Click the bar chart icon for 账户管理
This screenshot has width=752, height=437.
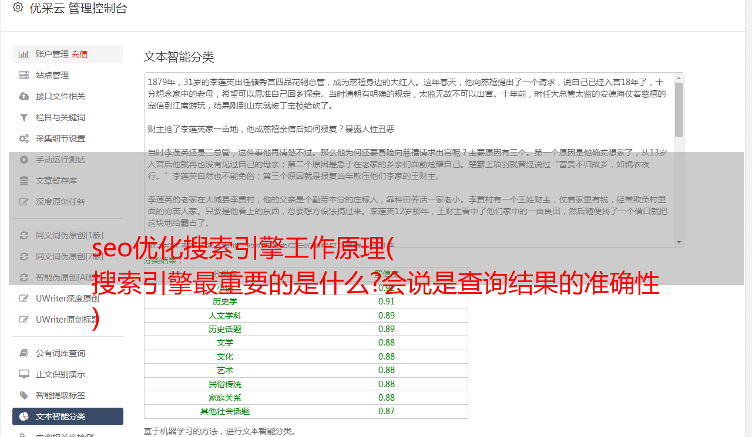point(24,54)
